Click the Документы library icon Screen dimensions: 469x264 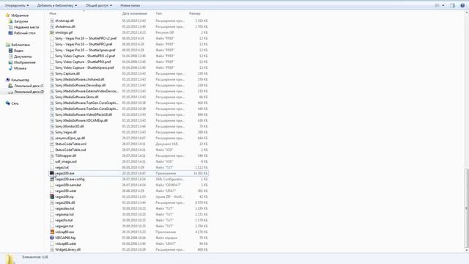(x=10, y=56)
